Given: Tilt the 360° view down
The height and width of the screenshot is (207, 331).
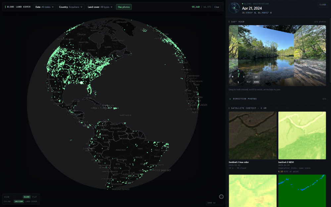Looking at the screenshot, I should pyautogui.click(x=256, y=82).
